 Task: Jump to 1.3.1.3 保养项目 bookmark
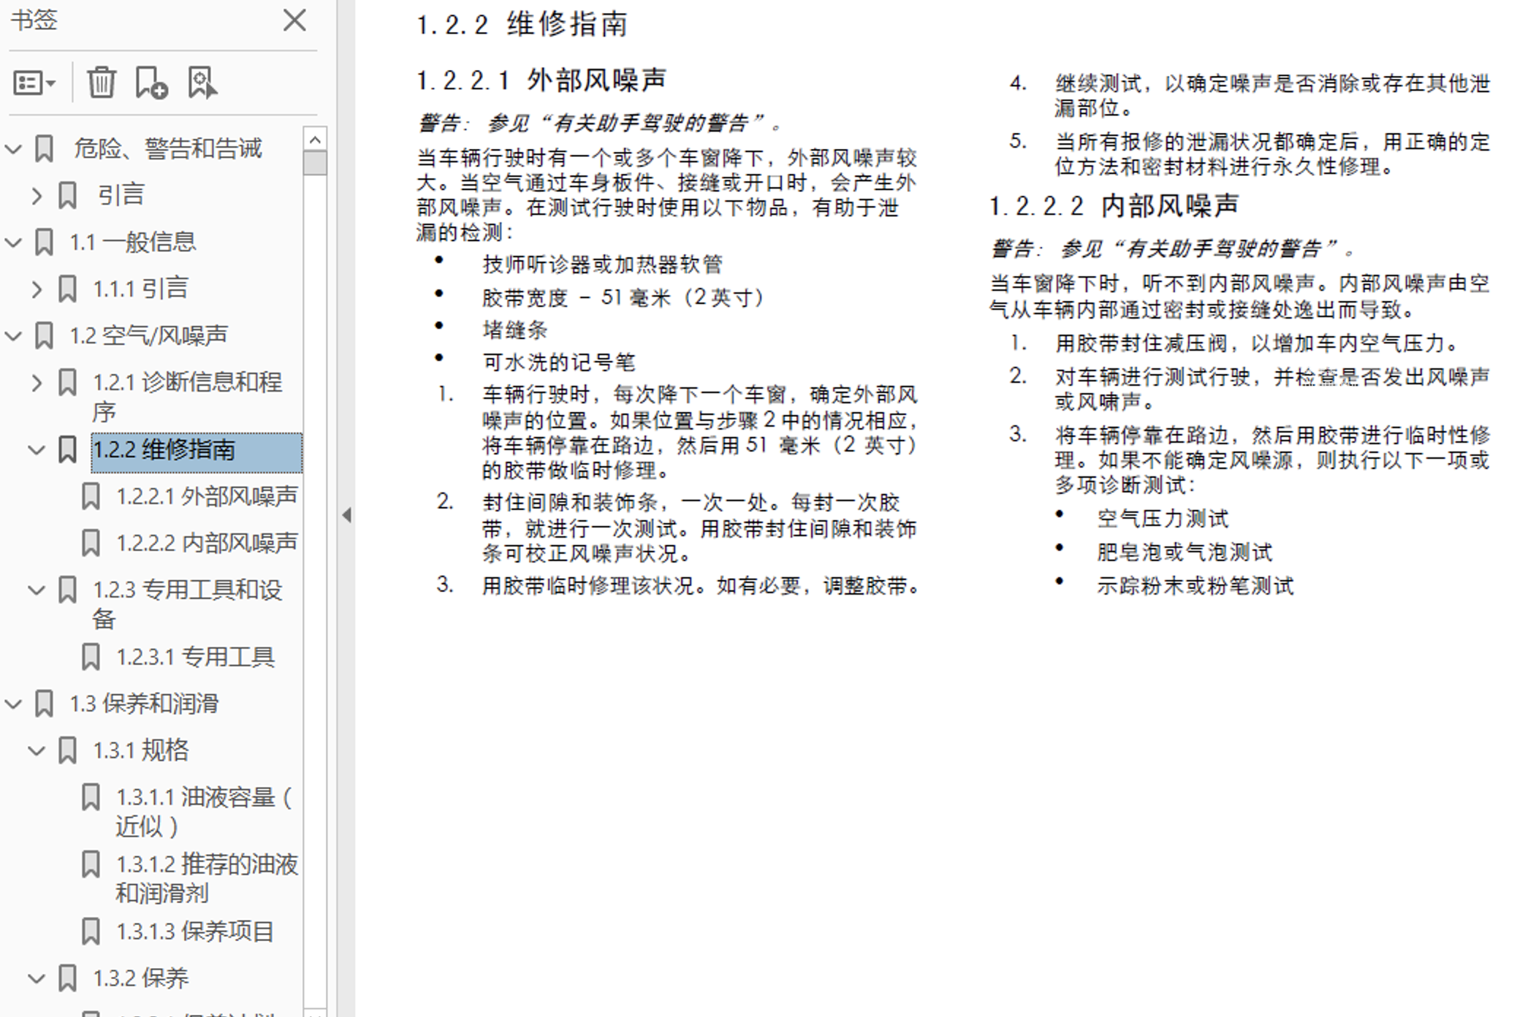tap(194, 932)
